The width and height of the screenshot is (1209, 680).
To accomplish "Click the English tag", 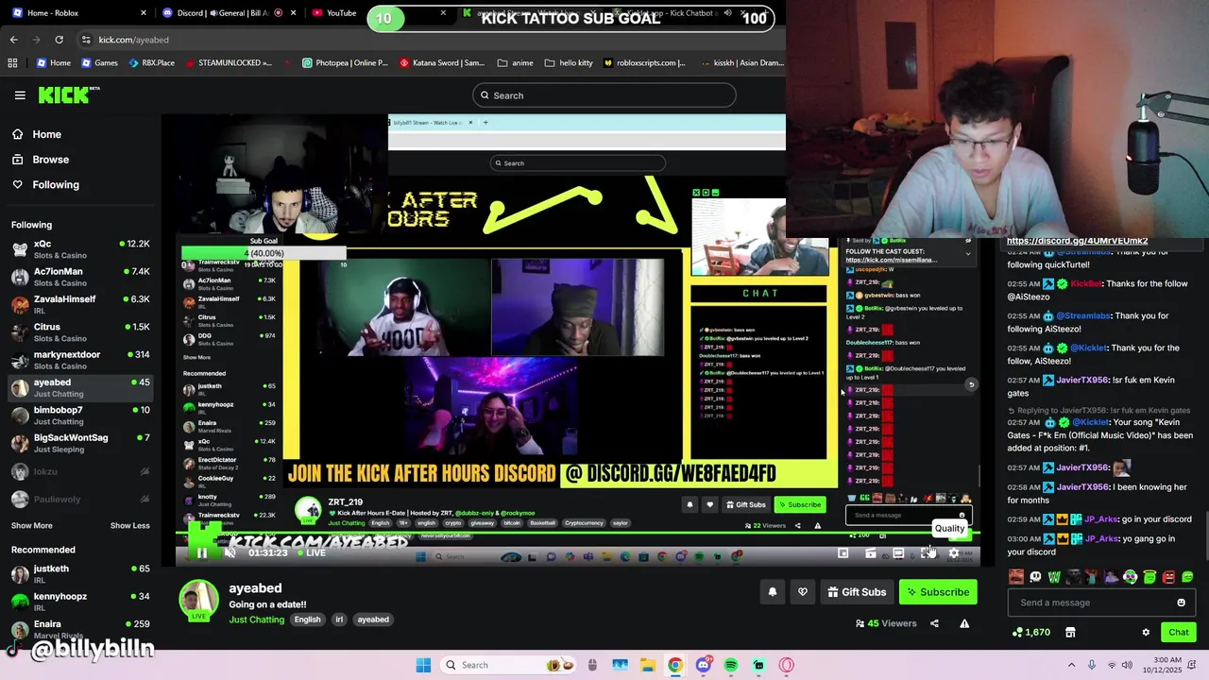I will [x=307, y=620].
